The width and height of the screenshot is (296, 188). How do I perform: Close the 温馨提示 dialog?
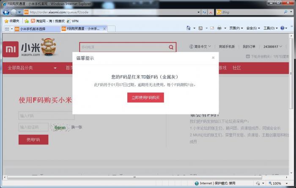click(x=213, y=58)
